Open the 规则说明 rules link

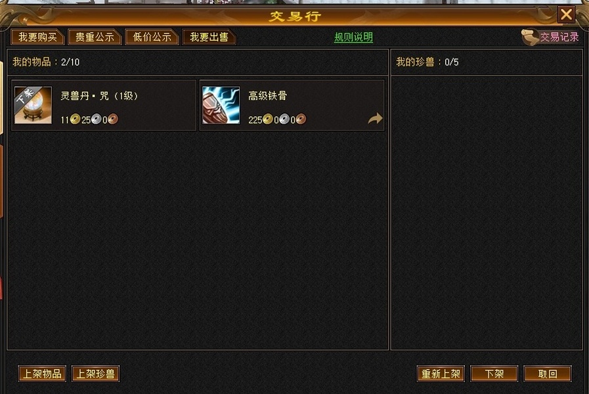coord(353,37)
